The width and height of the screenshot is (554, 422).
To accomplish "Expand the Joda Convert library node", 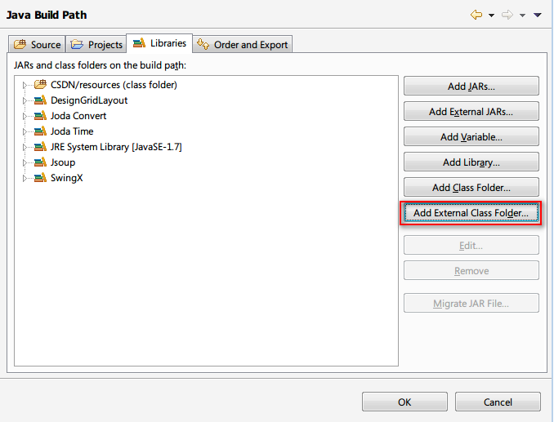I will click(25, 116).
